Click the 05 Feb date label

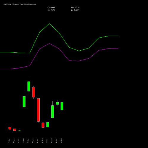pyautogui.click(x=57, y=141)
